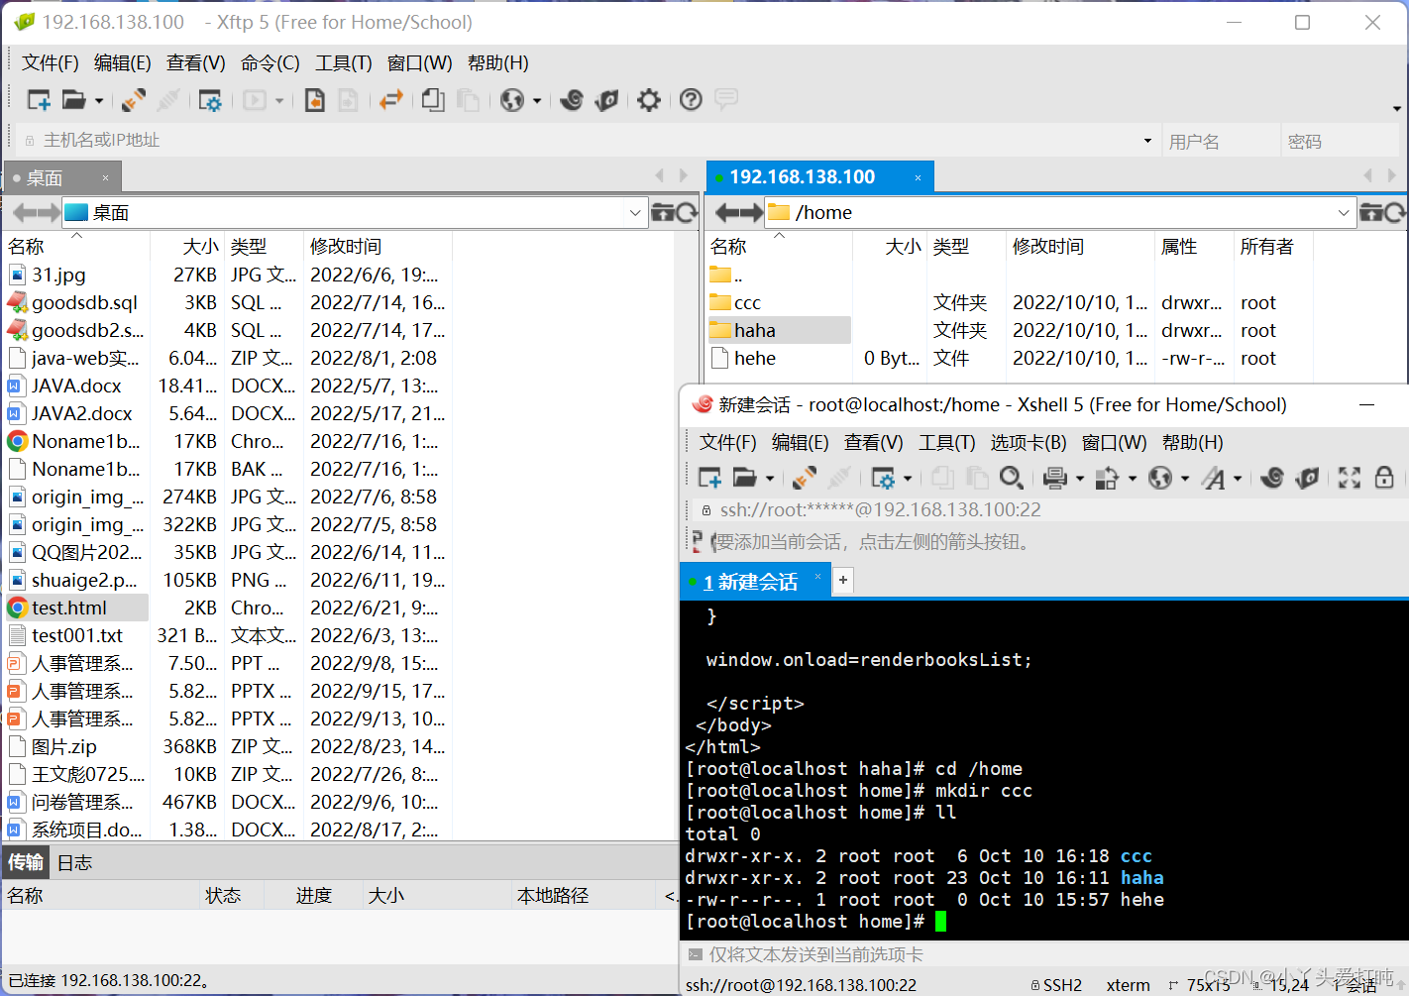Select the test.html file in local pane
Image resolution: width=1409 pixels, height=996 pixels.
click(x=78, y=608)
